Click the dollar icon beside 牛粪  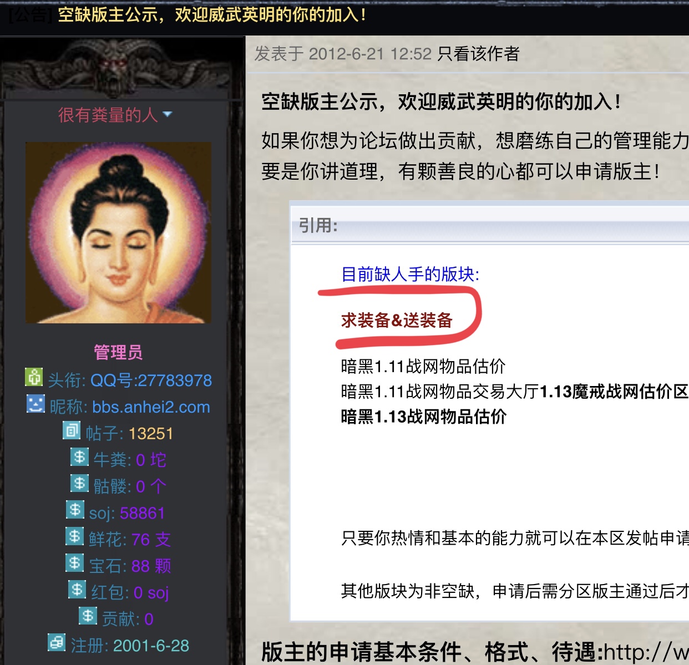pyautogui.click(x=79, y=457)
